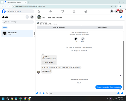Open the account profile picture menu
This screenshot has width=126, height=101.
pos(121,11)
